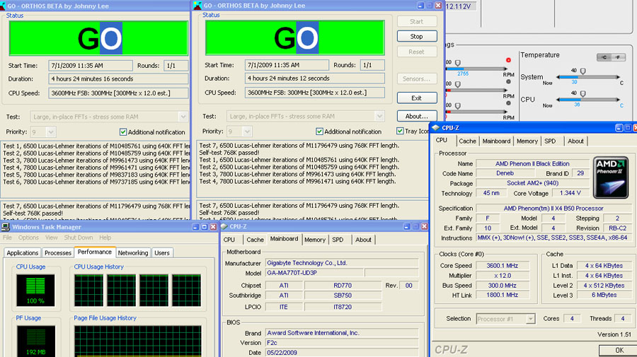
Task: Open the Memory tab in the CPU-Z processor window
Action: tap(527, 141)
